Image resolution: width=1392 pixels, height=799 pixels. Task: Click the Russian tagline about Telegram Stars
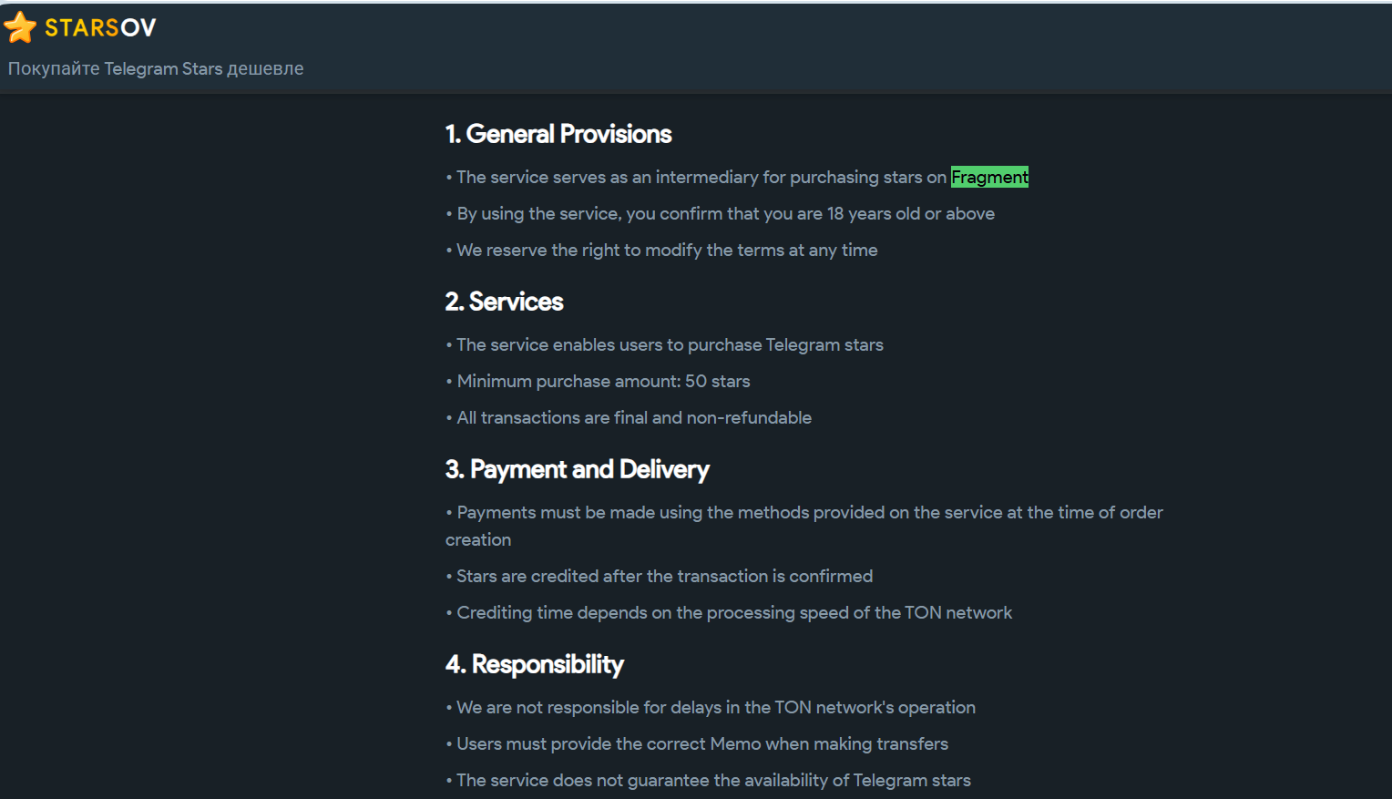tap(156, 68)
